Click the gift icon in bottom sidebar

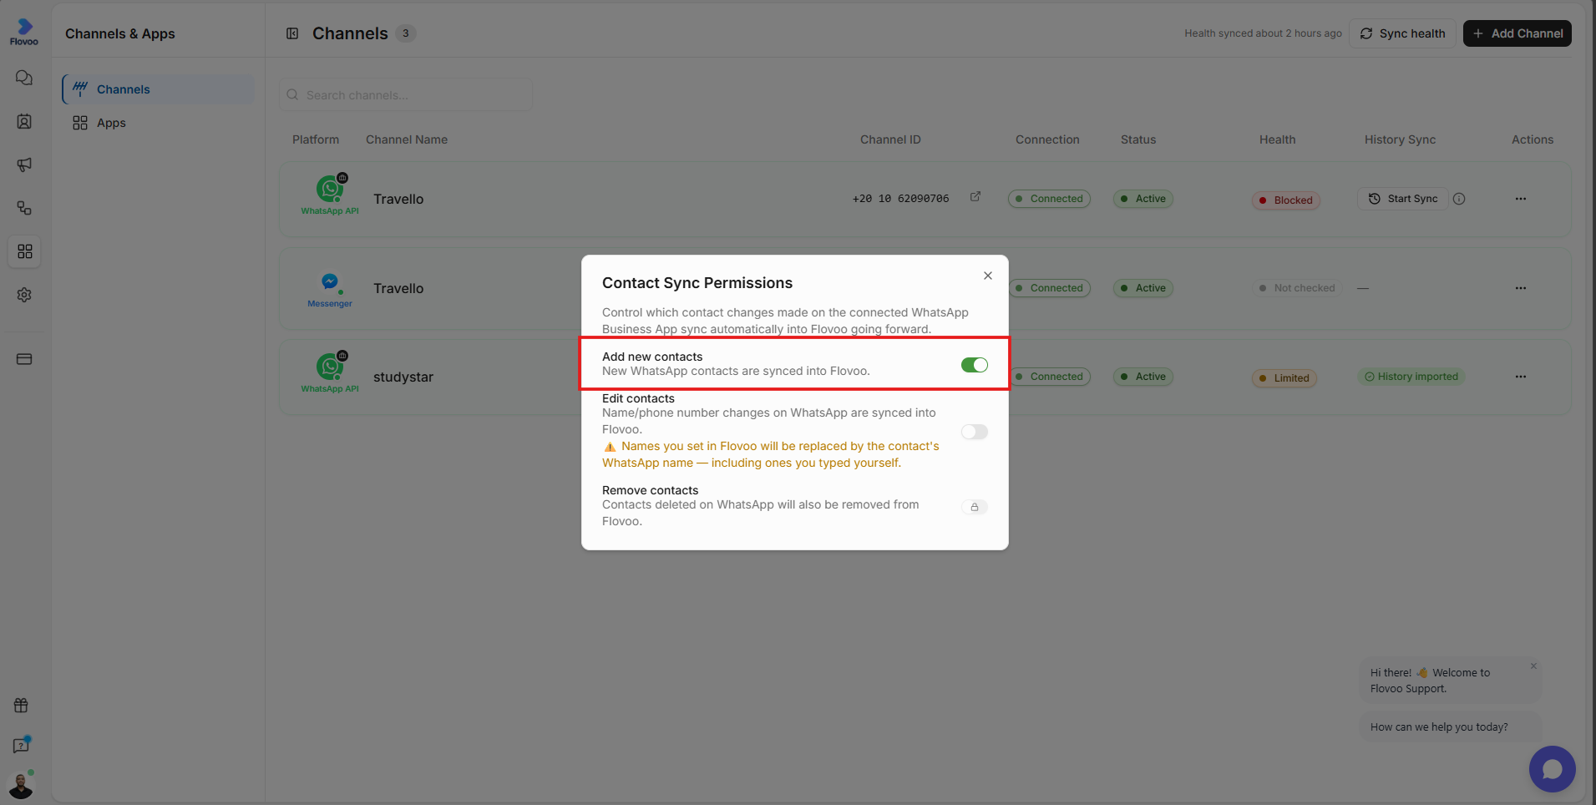click(22, 706)
